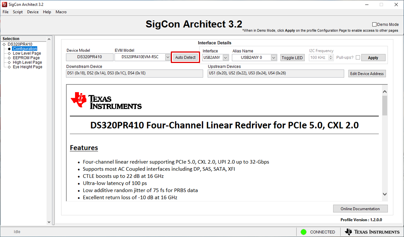Screen dimensions: 404x237
Task: Select Low Level Page in tree
Action: point(27,53)
